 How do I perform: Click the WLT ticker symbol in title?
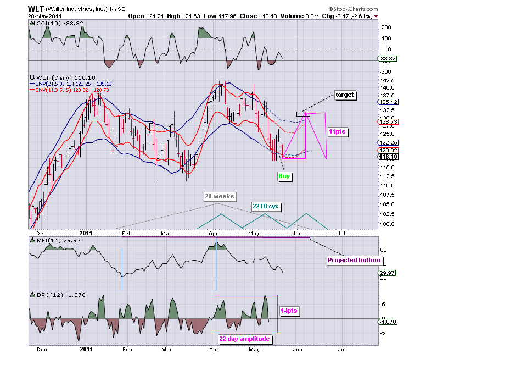tap(36, 9)
